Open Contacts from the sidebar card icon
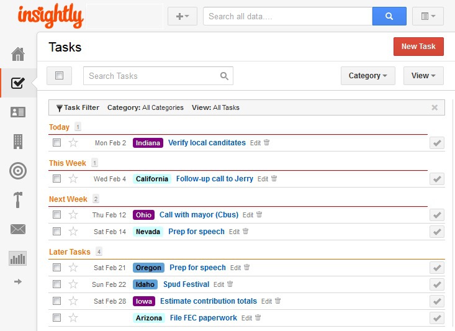The width and height of the screenshot is (455, 331). tap(18, 112)
